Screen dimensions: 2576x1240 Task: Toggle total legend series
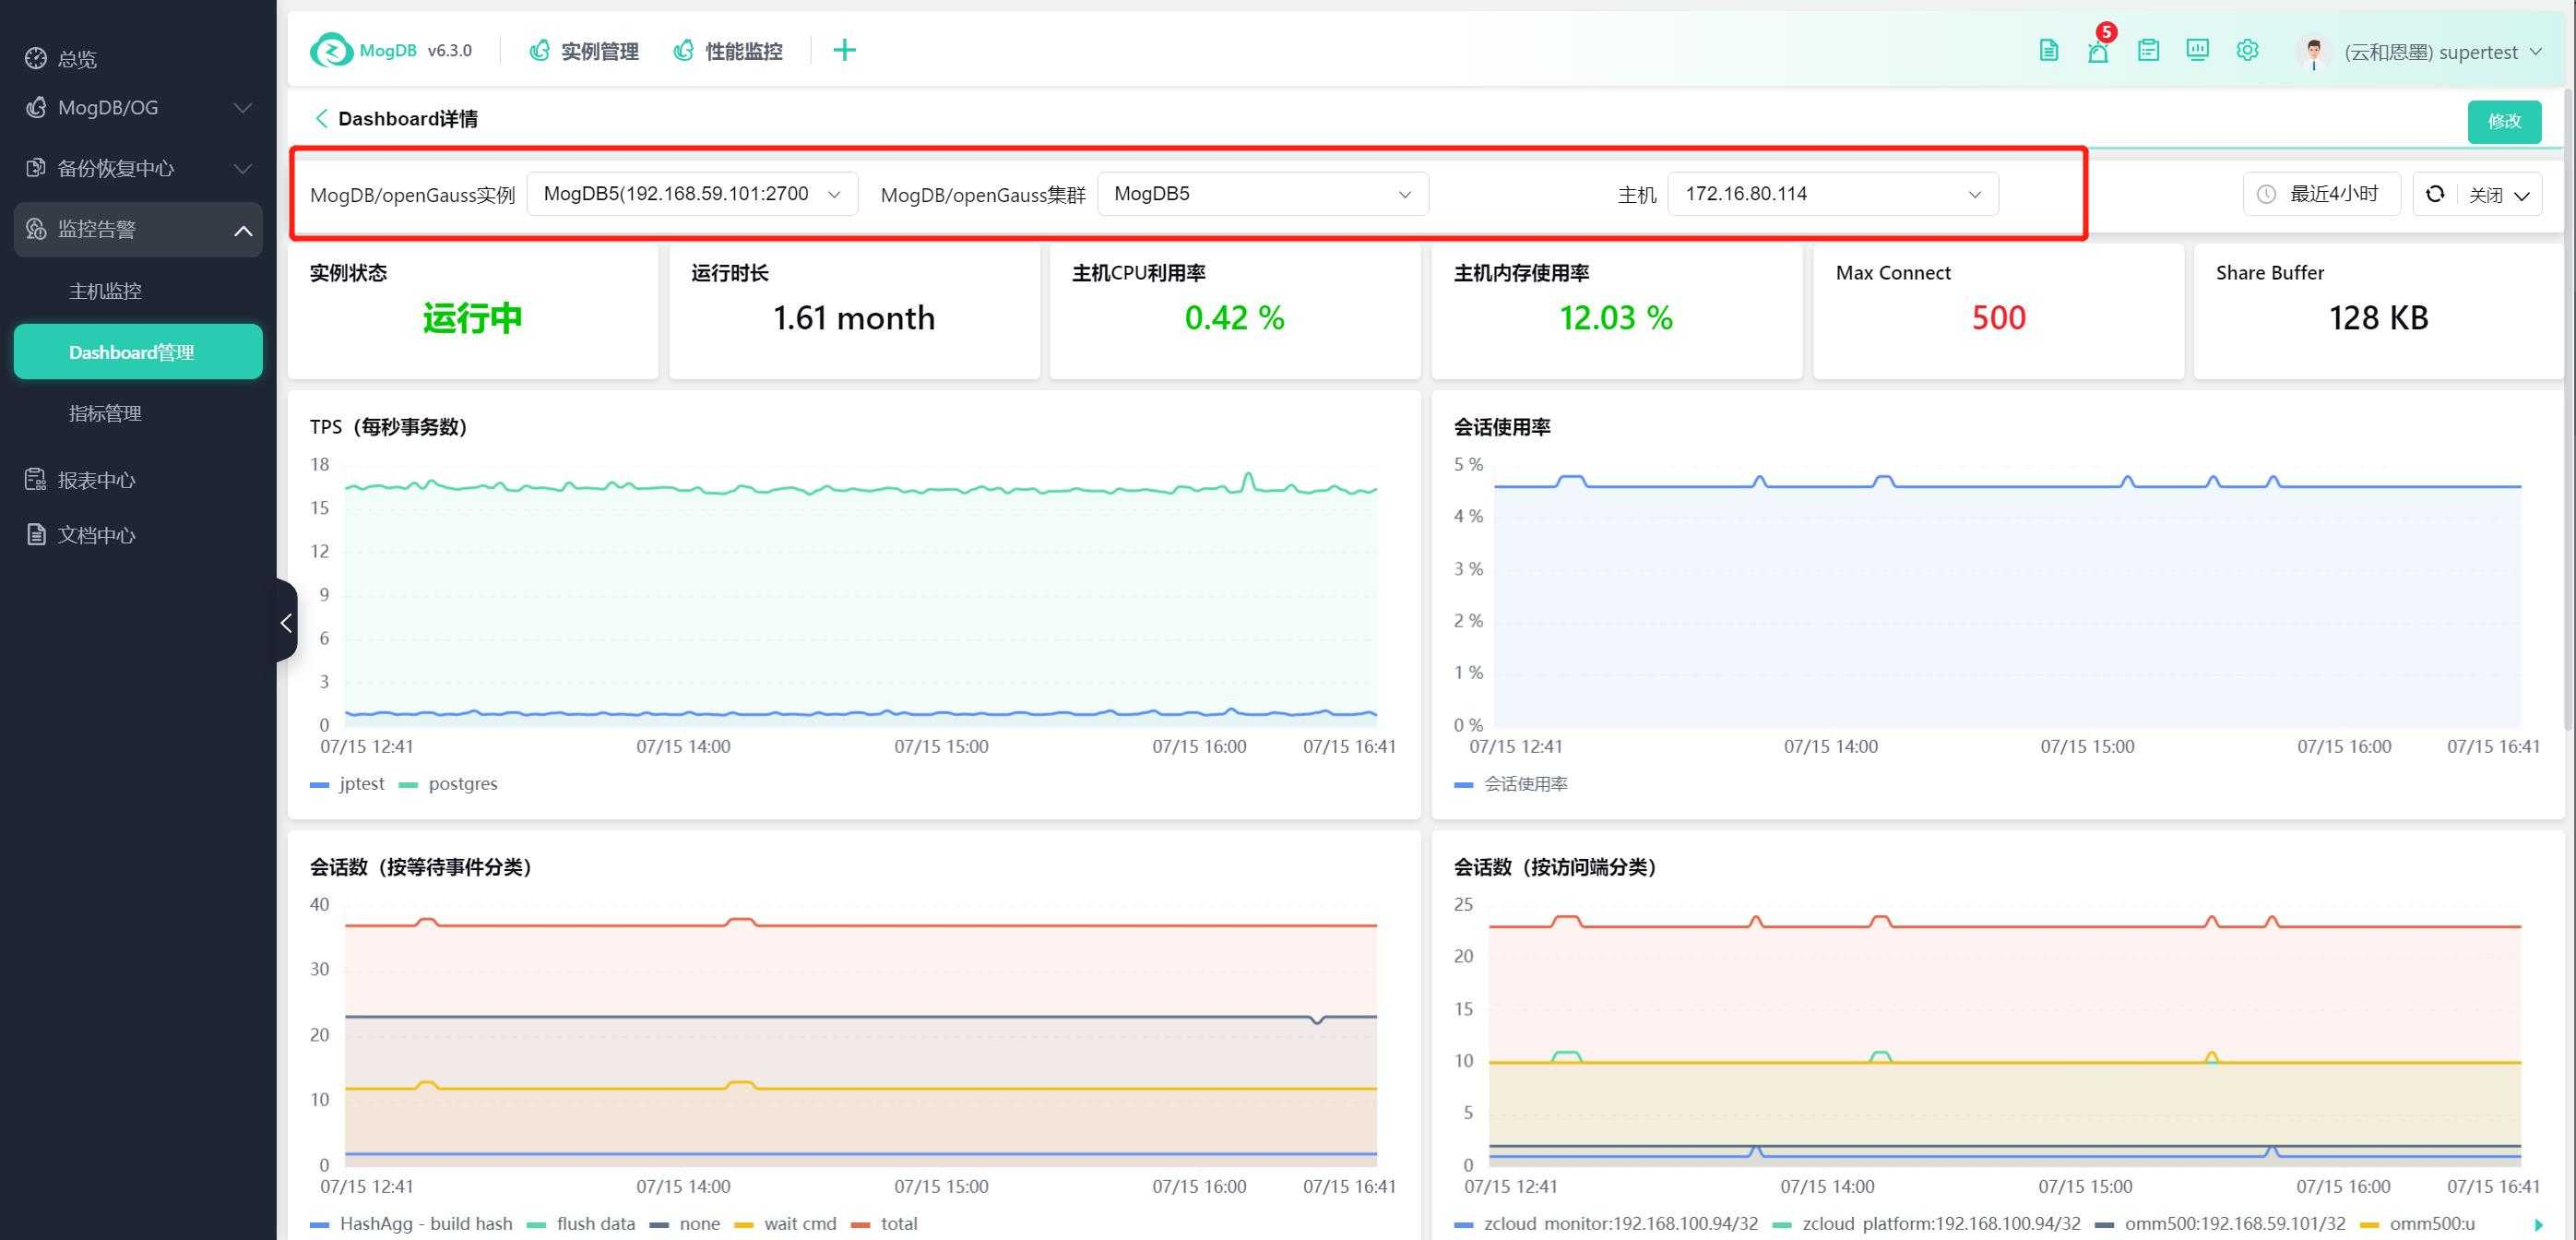tap(884, 1224)
